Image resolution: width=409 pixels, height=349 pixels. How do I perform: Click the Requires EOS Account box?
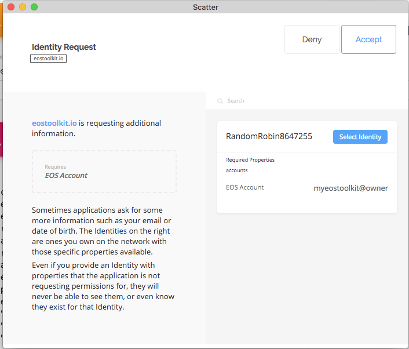click(104, 172)
